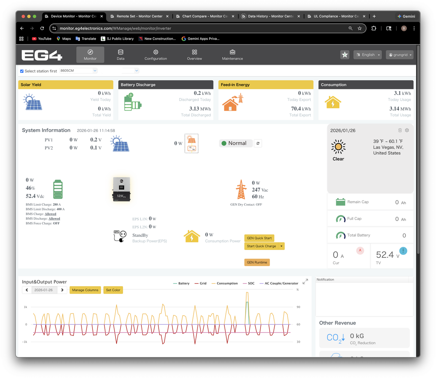Open the English language dropdown
The width and height of the screenshot is (436, 378).
click(x=367, y=55)
